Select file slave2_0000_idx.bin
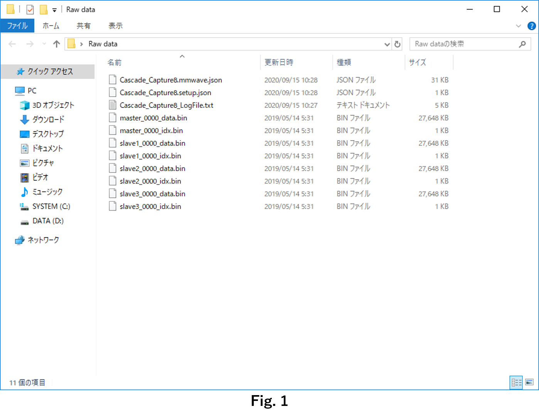This screenshot has height=419, width=539. pos(150,181)
